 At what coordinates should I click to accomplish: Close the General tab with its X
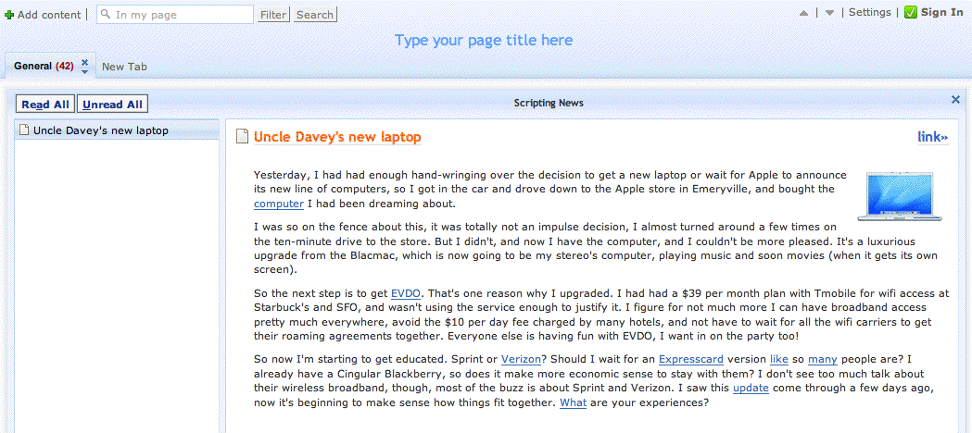[84, 62]
